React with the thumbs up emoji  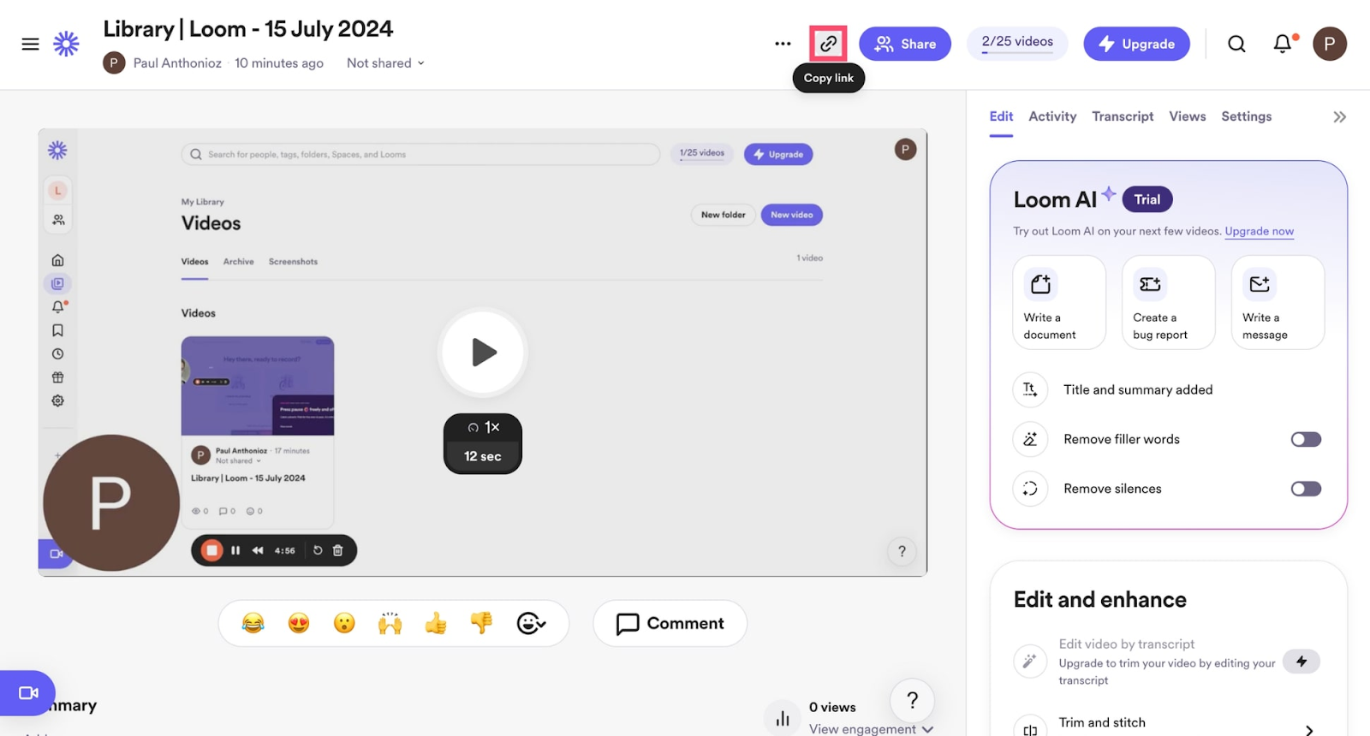point(436,623)
